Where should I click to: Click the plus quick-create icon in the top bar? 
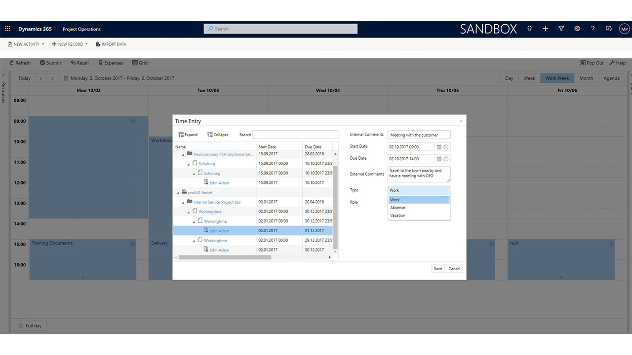click(545, 29)
